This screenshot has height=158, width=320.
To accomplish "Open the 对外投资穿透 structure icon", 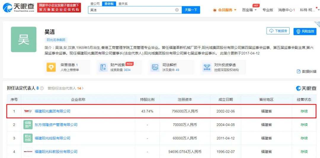I will [x=207, y=67].
